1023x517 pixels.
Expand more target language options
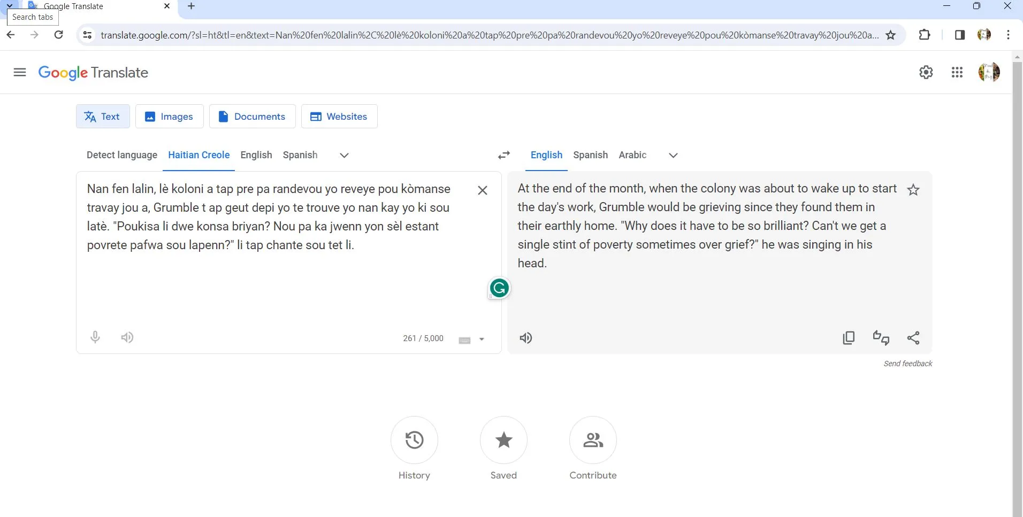point(672,155)
